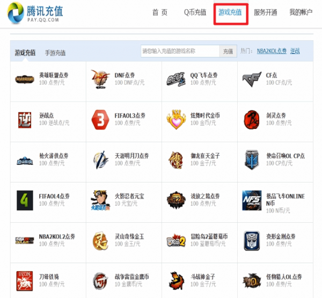The width and height of the screenshot is (322, 298).
Task: Choose the 冒险岛2 game icon
Action: [x=176, y=241]
